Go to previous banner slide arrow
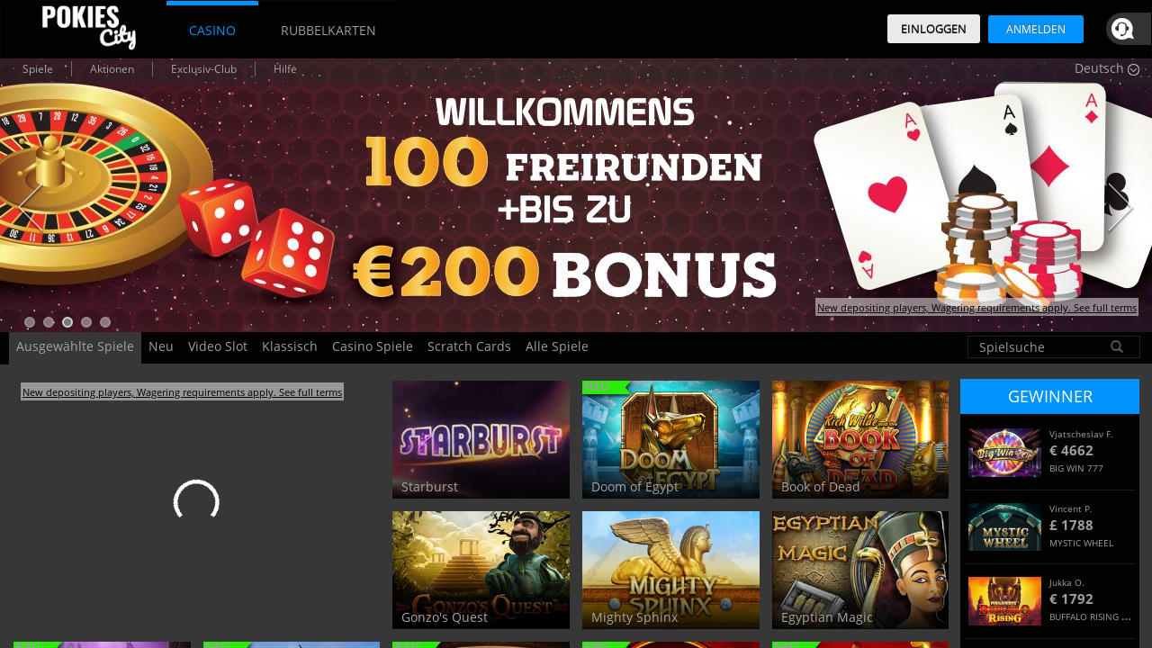Image resolution: width=1152 pixels, height=648 pixels. pyautogui.click(x=31, y=207)
